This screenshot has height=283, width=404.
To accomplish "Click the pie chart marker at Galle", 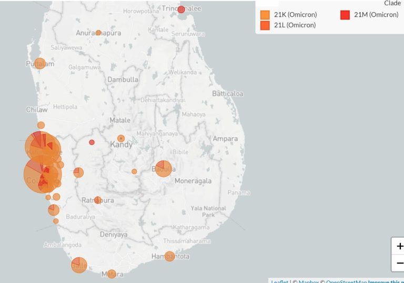I will (79, 265).
